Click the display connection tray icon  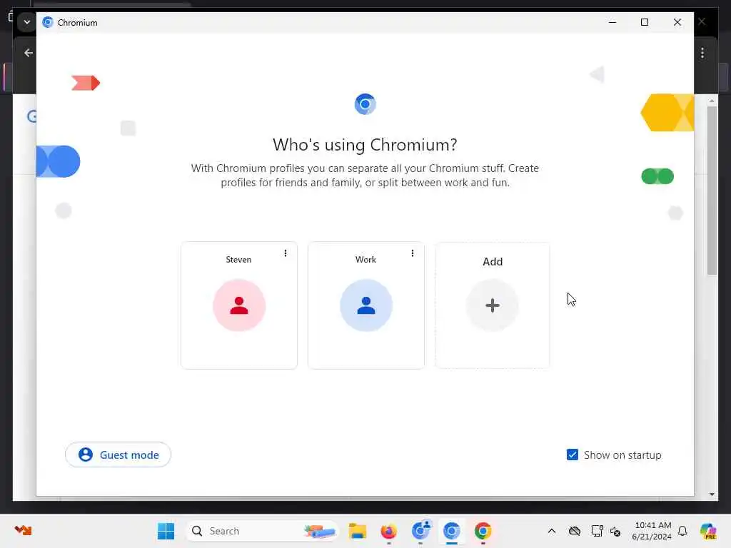(x=596, y=531)
